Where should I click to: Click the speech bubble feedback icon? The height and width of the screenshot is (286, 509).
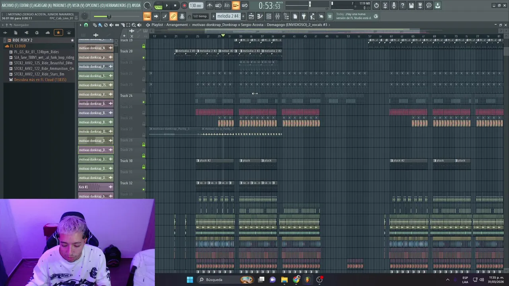(x=429, y=6)
